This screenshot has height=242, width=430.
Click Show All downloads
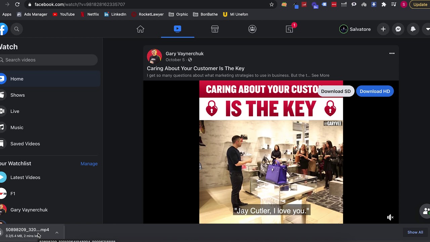415,232
